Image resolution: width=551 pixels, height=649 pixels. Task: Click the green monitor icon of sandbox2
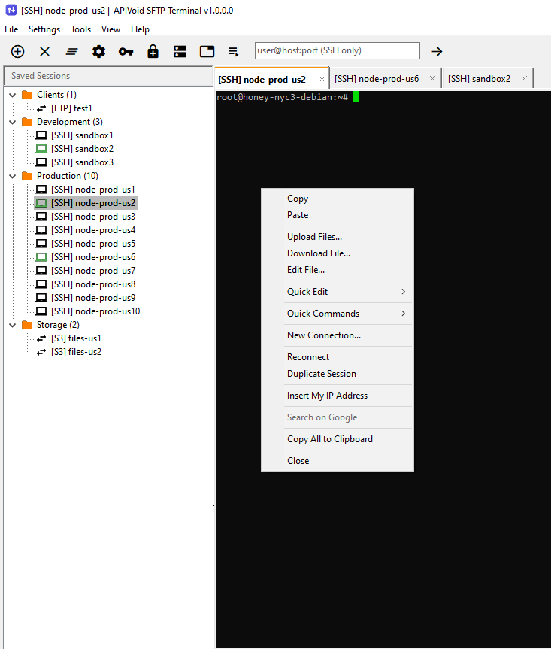41,149
